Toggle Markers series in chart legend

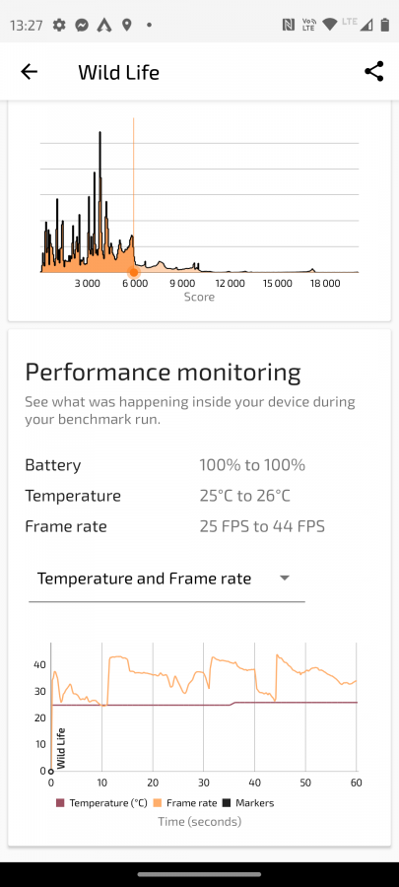(x=248, y=802)
